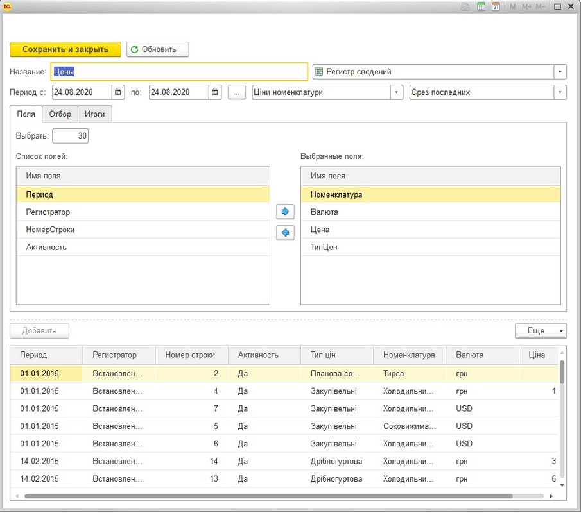Click the ellipsis period selection button
Screen dimensions: 581x513
coord(237,92)
